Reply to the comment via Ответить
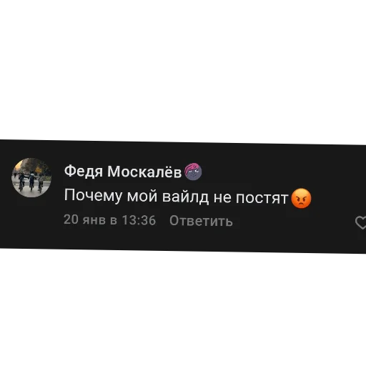Screen dimensions: 366x366 (x=201, y=221)
